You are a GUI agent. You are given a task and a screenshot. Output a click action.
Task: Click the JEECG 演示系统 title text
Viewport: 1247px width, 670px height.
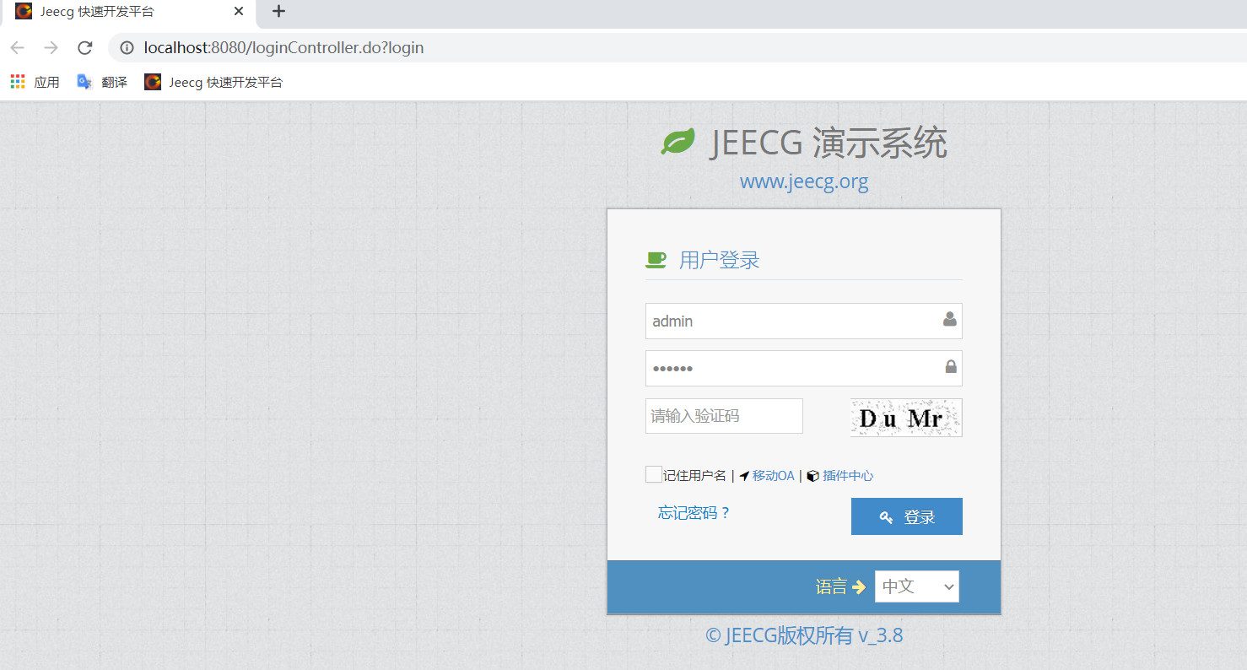click(829, 143)
